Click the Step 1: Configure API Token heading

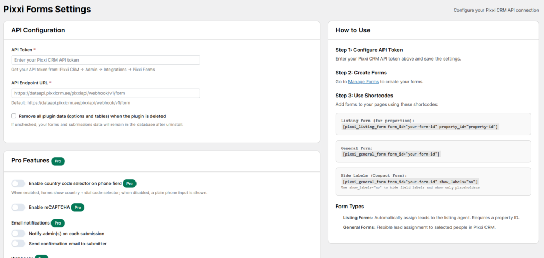click(369, 50)
